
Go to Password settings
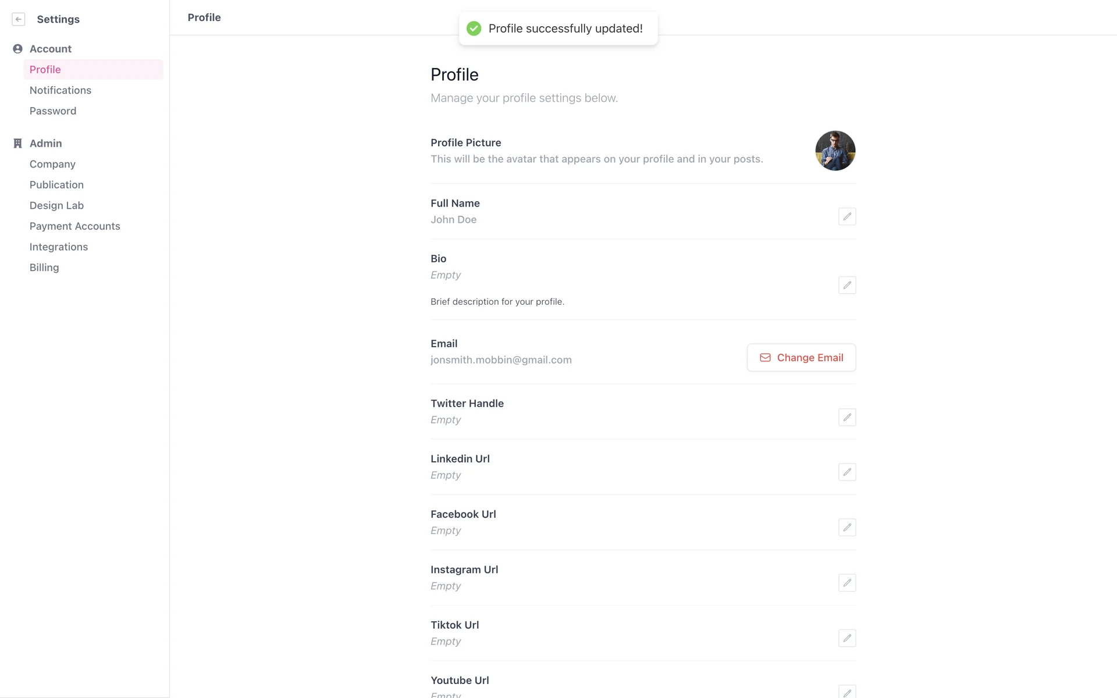[53, 111]
